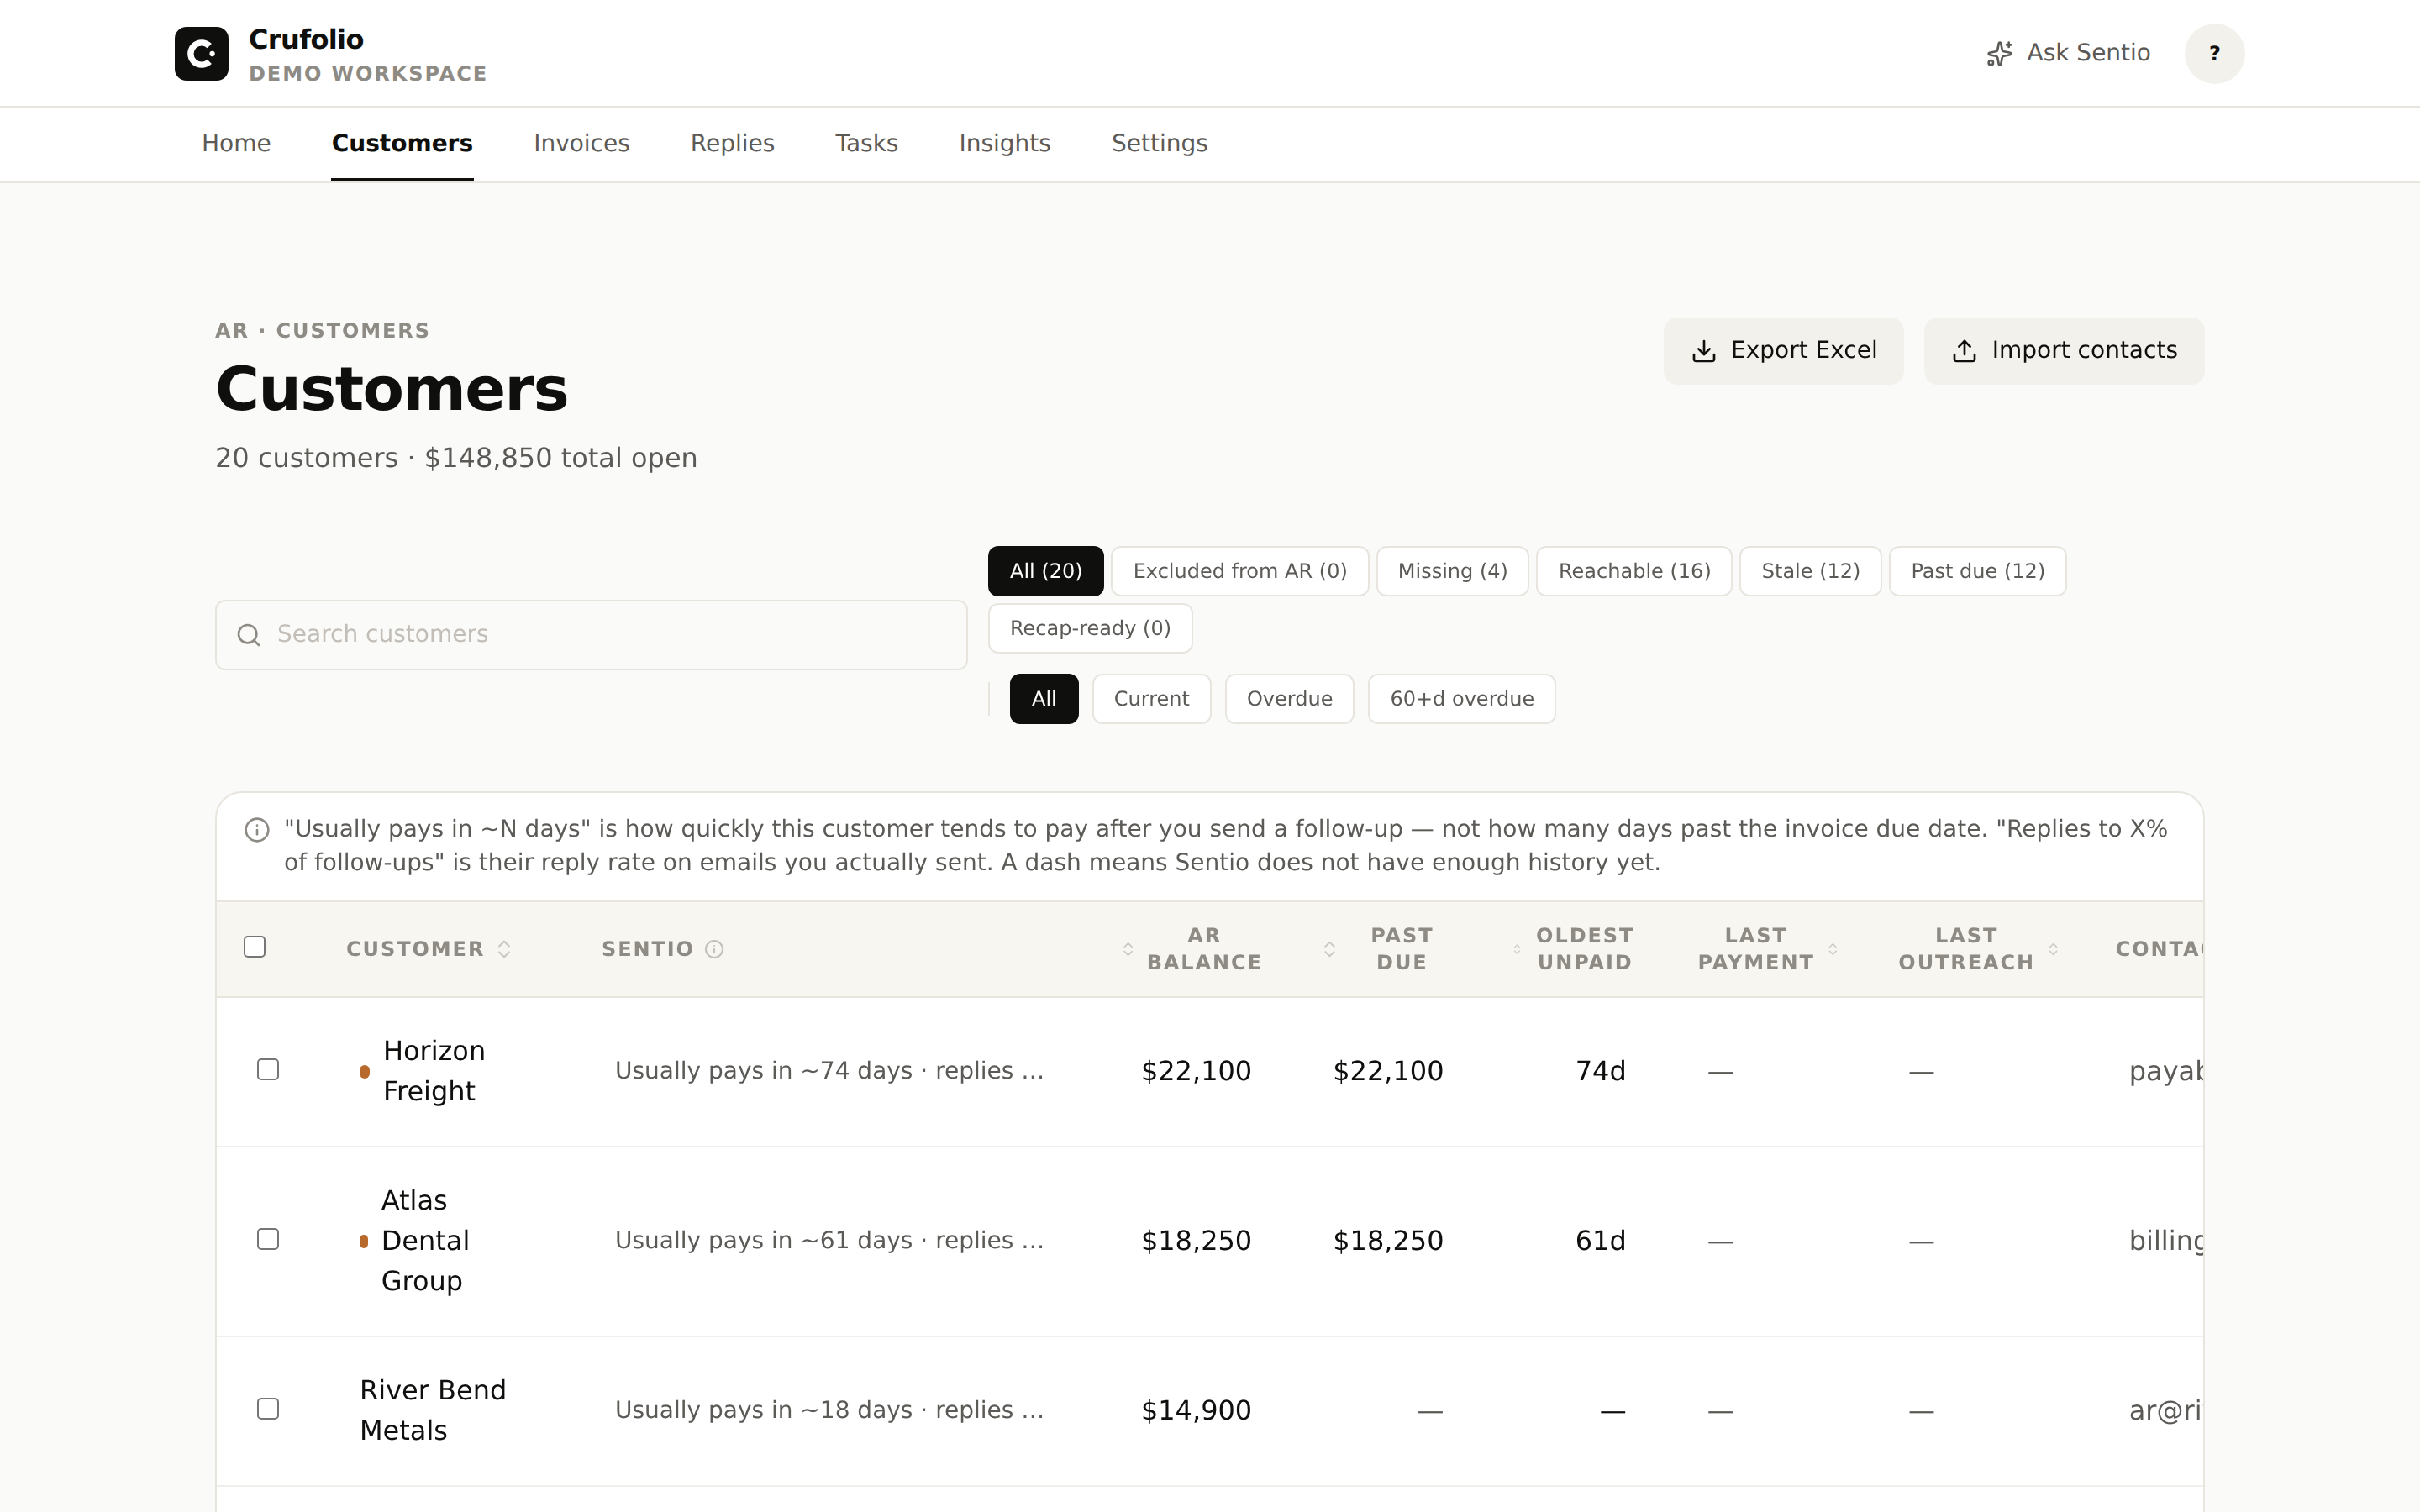Sort by the Customer column arrows

504,949
